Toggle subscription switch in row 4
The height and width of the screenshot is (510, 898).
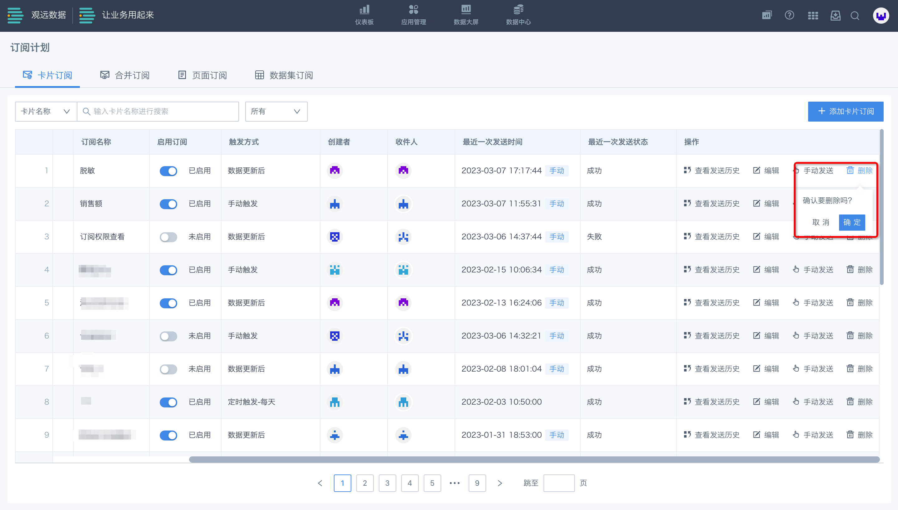pyautogui.click(x=168, y=270)
